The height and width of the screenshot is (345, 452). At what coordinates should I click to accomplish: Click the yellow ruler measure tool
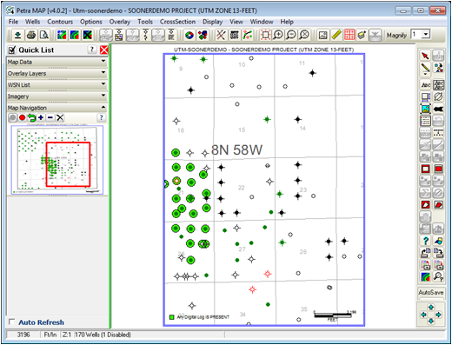[336, 35]
